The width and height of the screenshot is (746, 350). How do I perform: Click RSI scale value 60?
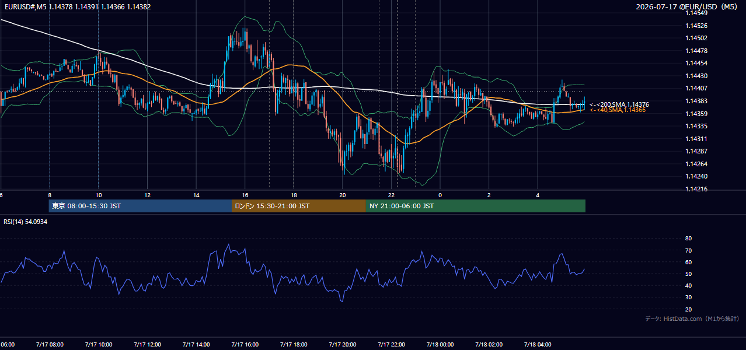point(688,262)
